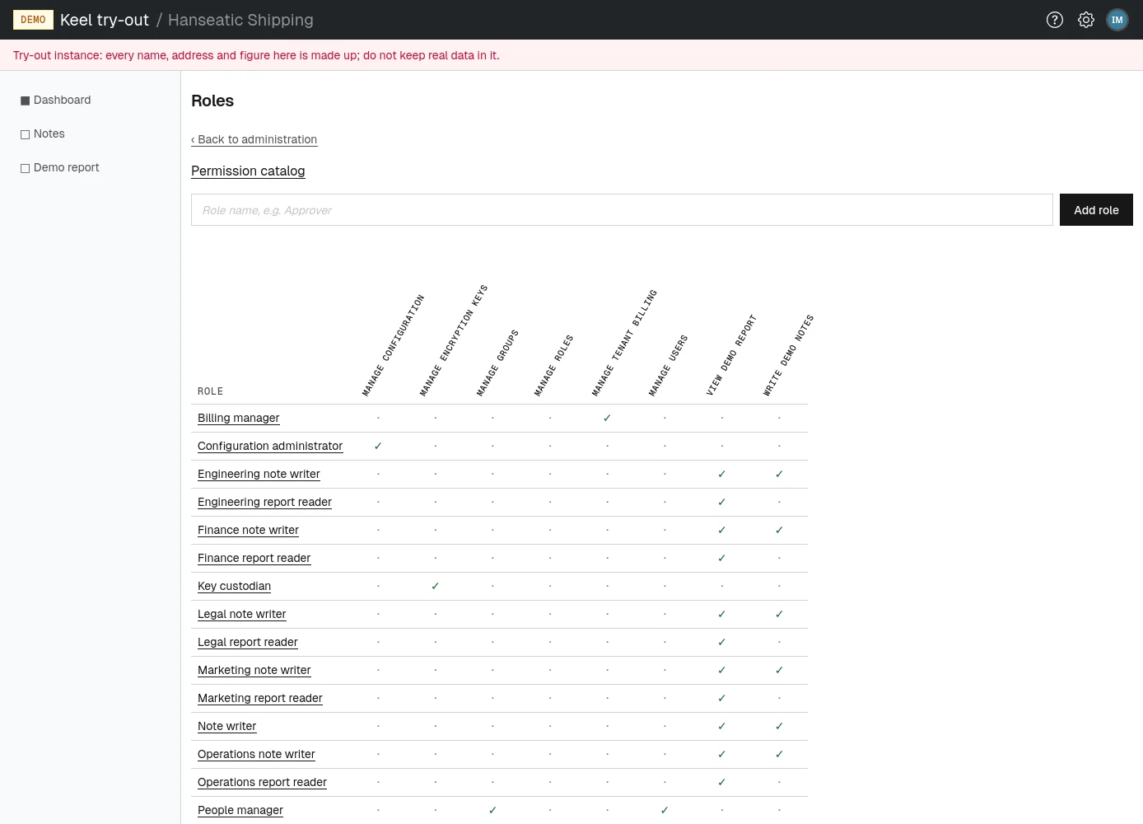The width and height of the screenshot is (1143, 824).
Task: Open the Billing manager role
Action: (x=239, y=418)
